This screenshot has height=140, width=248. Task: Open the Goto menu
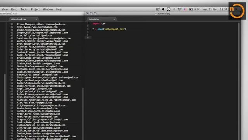tap(14, 9)
